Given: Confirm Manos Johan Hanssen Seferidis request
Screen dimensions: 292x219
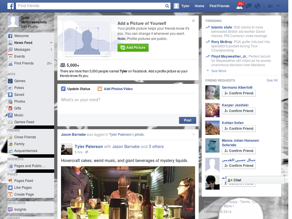Looking at the screenshot, I should click(x=239, y=151).
